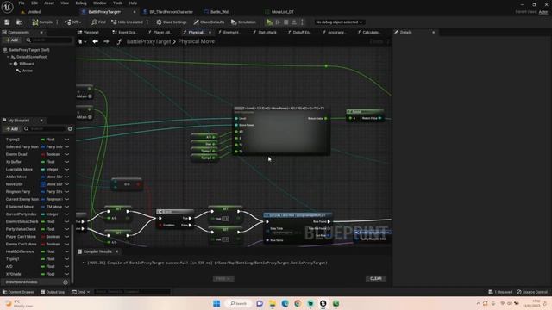The height and width of the screenshot is (310, 552).
Task: Open the Edit menu
Action: pyautogui.click(x=34, y=3)
